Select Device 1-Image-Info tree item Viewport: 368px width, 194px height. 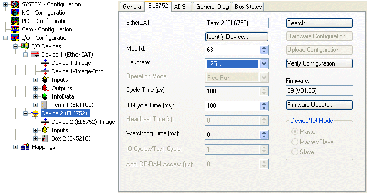(78, 71)
